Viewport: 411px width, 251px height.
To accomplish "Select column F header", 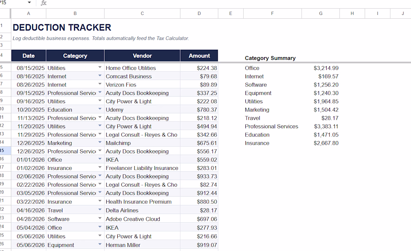I will tap(273, 13).
